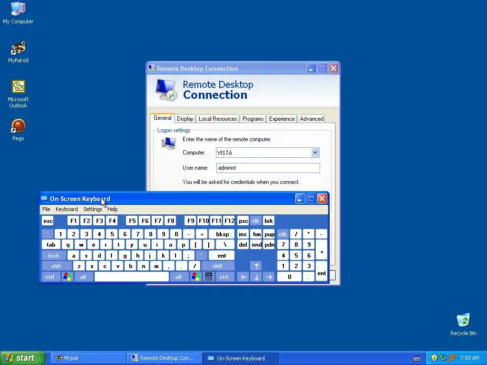The height and width of the screenshot is (365, 487).
Task: Click the psc print screen key
Action: (243, 221)
